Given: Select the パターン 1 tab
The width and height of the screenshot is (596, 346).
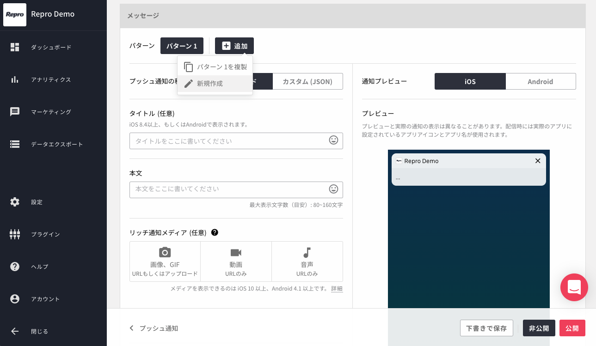Looking at the screenshot, I should [182, 46].
